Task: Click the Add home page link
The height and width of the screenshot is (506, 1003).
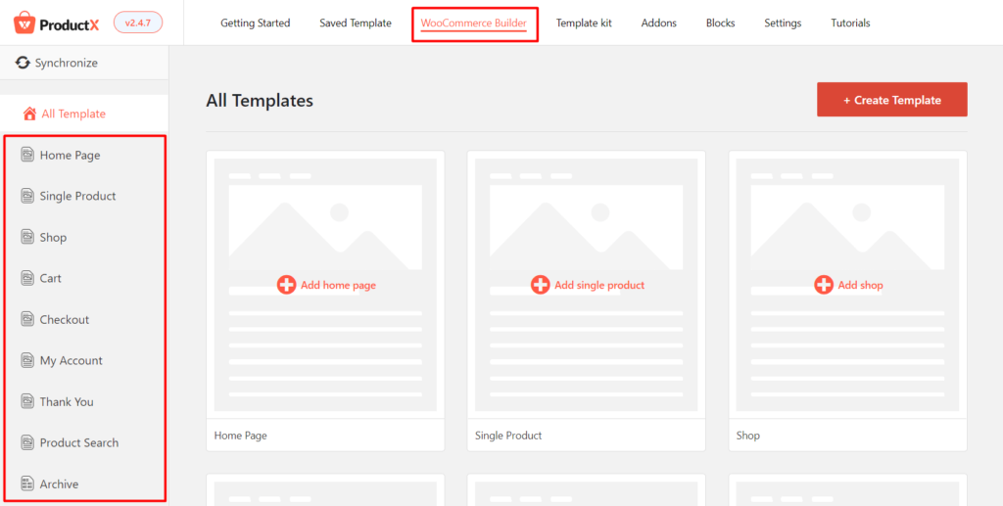Action: pyautogui.click(x=338, y=285)
